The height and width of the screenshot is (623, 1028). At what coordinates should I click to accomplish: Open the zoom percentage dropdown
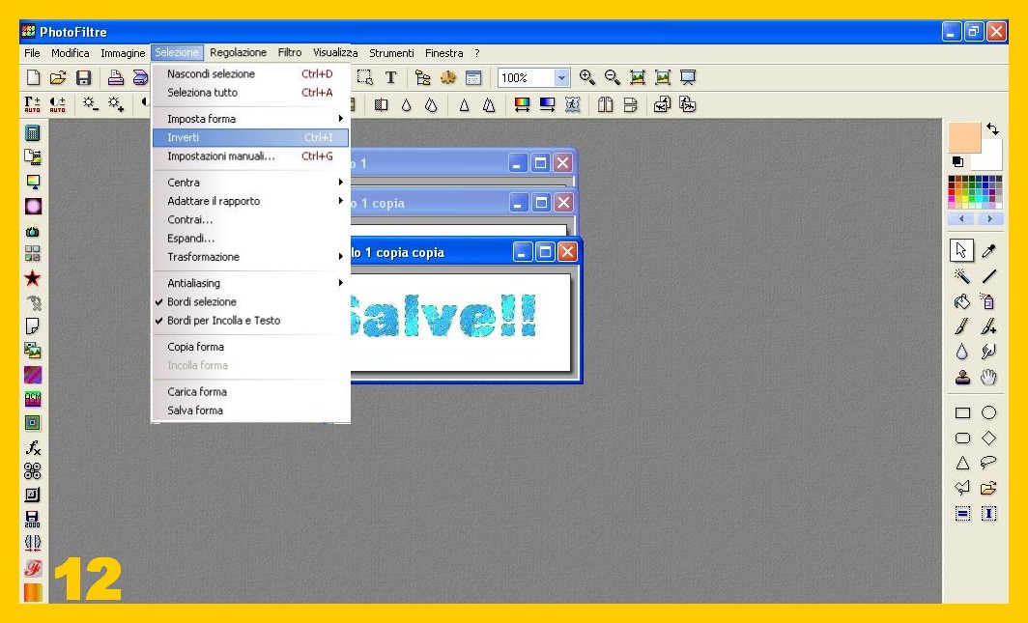[561, 78]
